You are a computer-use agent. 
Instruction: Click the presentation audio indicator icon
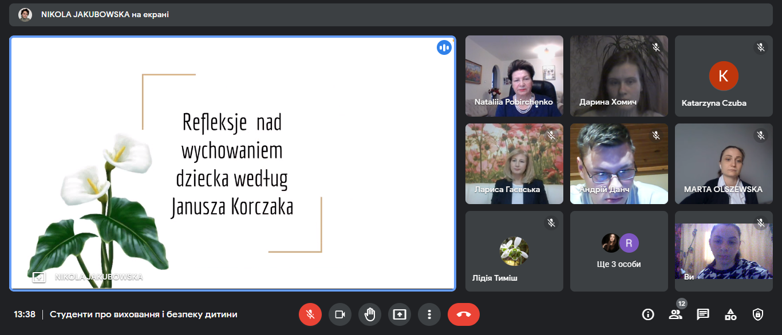(444, 47)
